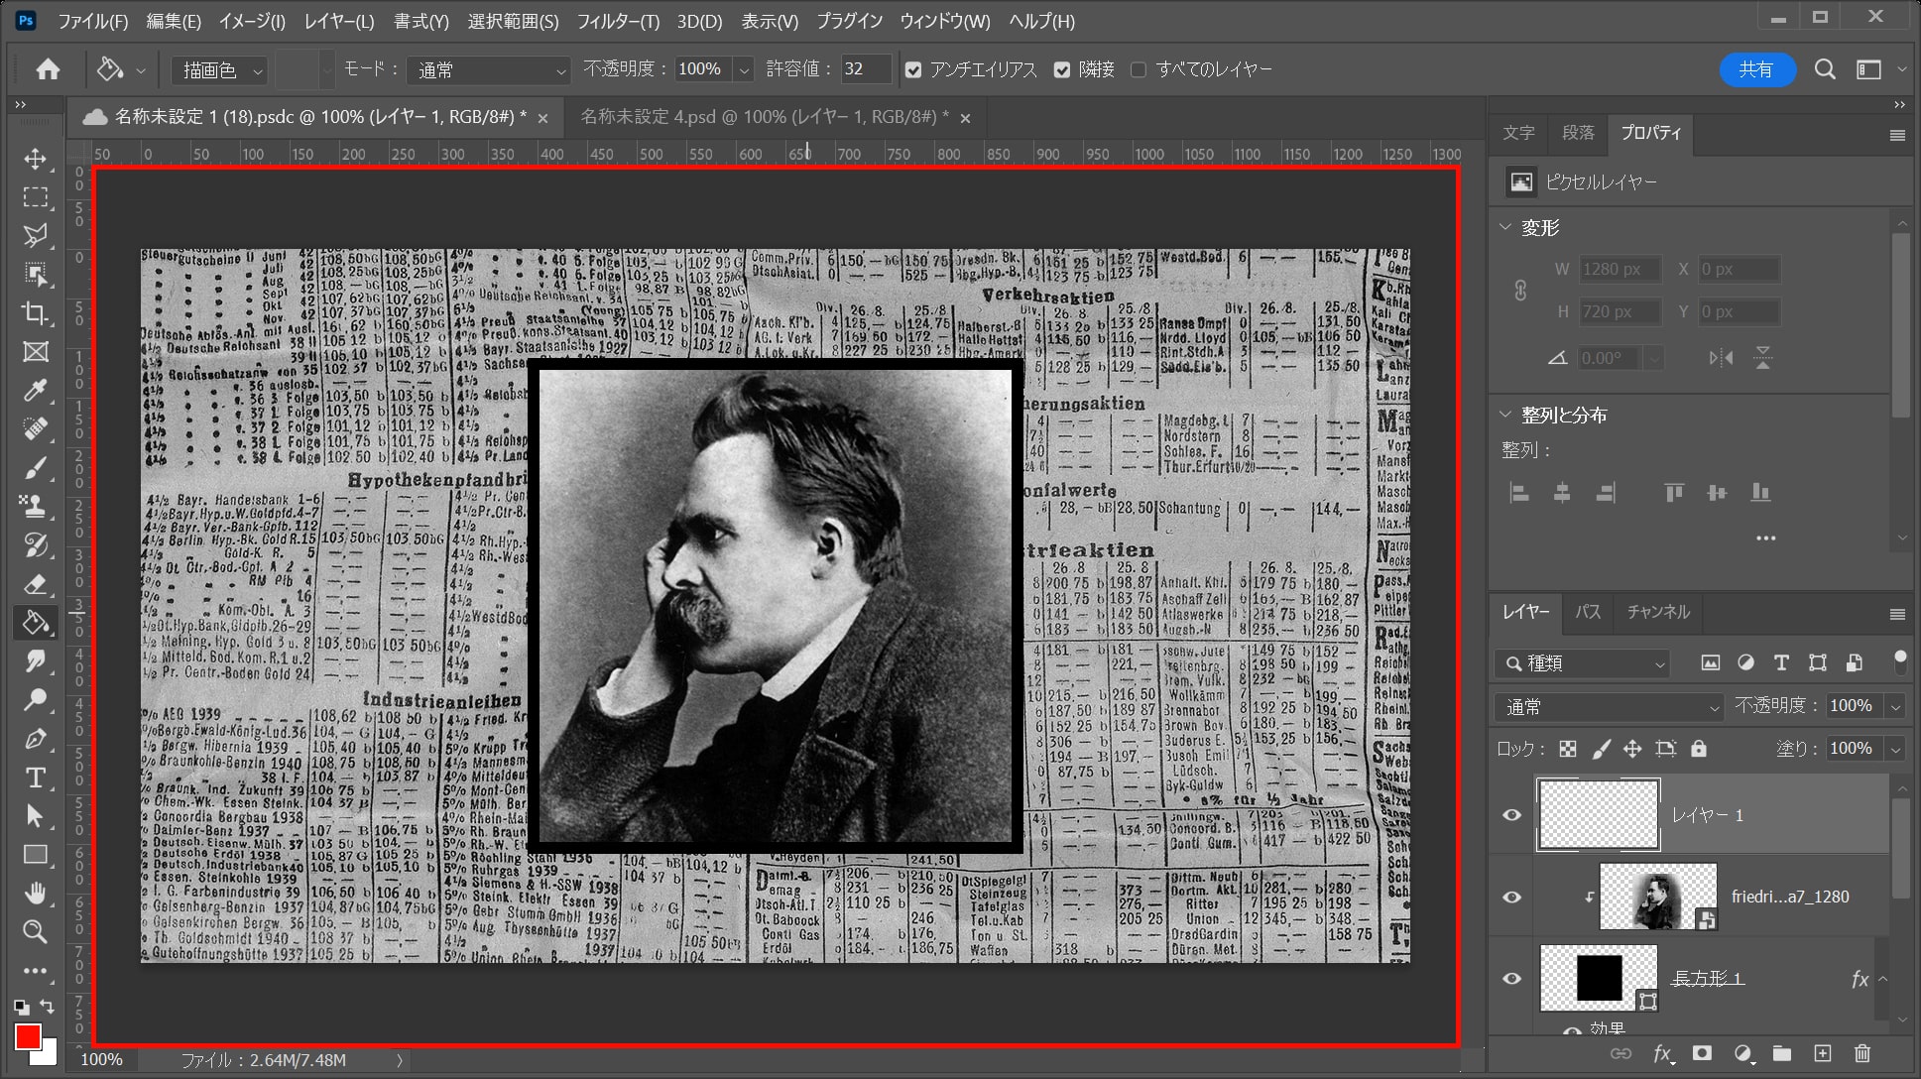
Task: Open the fx layer style menu
Action: coord(1662,1054)
